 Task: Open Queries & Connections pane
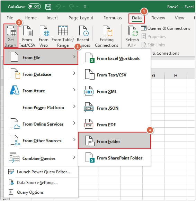166,28
